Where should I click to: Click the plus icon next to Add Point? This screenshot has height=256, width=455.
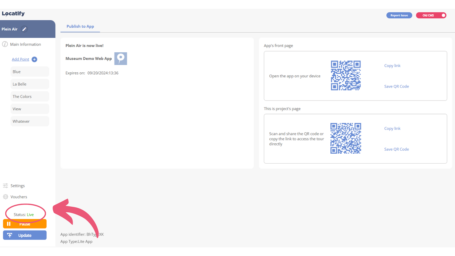coord(34,59)
